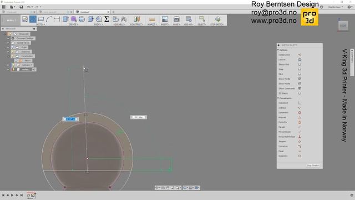Select the Fillet modify tool

coord(99,19)
